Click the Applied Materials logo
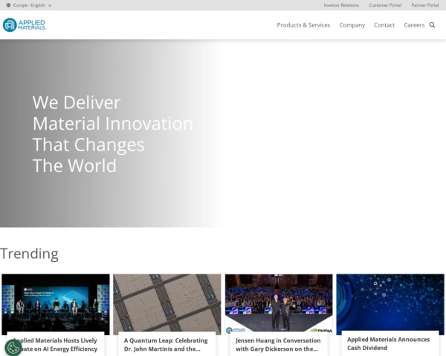The image size is (446, 356). click(25, 25)
